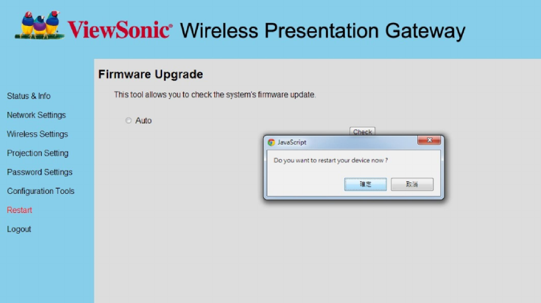Open Status & Info page
The width and height of the screenshot is (541, 303).
[29, 96]
